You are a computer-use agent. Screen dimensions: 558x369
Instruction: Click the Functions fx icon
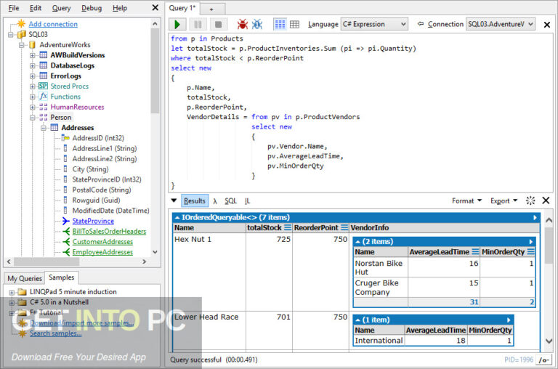pos(43,96)
